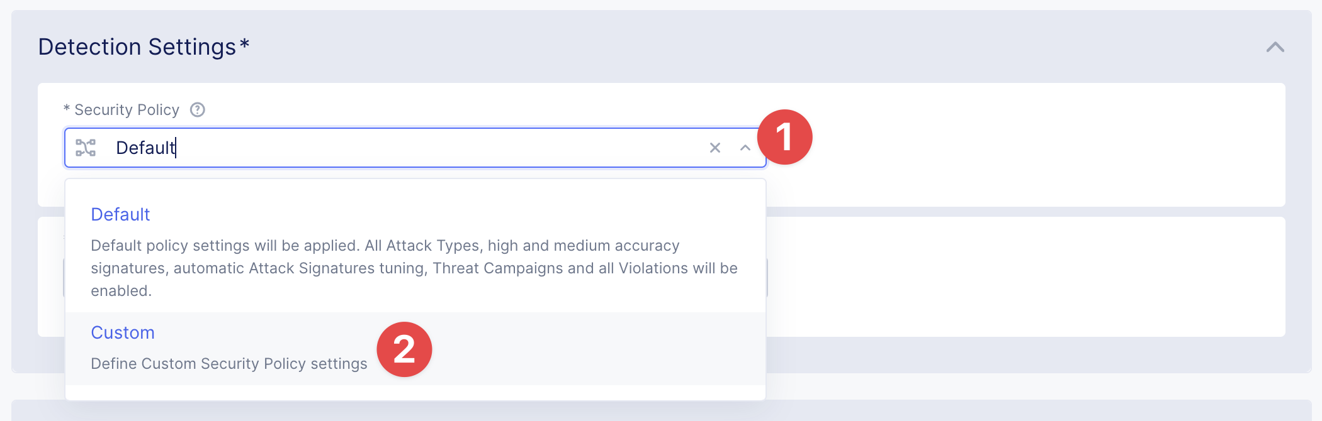This screenshot has height=421, width=1322.
Task: Click 'Define Custom Security Policy settings' description
Action: (x=229, y=364)
